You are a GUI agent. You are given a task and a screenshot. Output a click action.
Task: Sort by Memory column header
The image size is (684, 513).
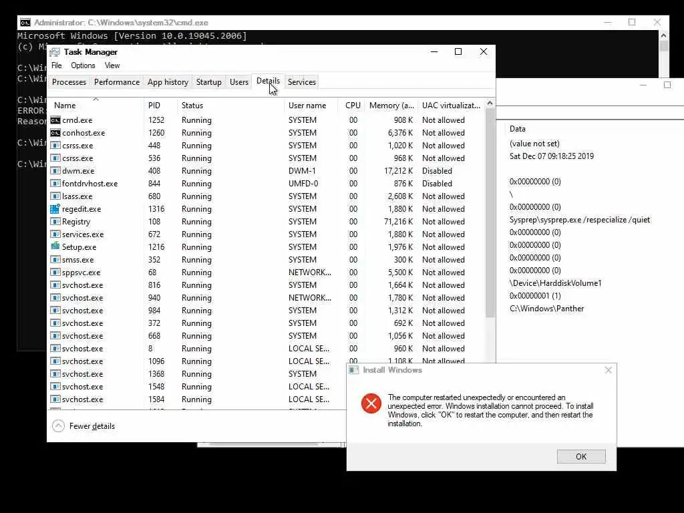coord(391,105)
